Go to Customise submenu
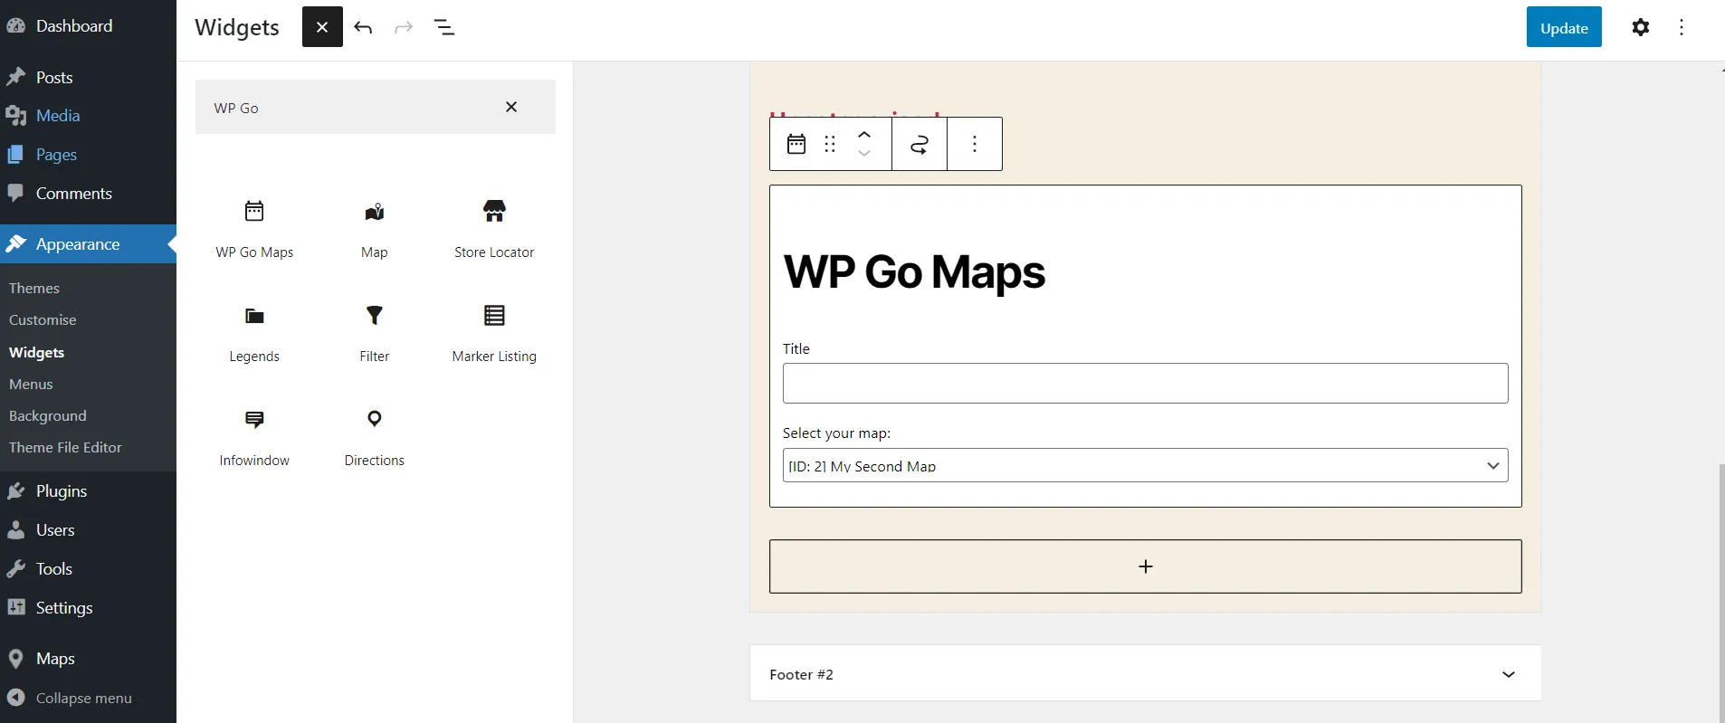The image size is (1725, 723). (43, 319)
